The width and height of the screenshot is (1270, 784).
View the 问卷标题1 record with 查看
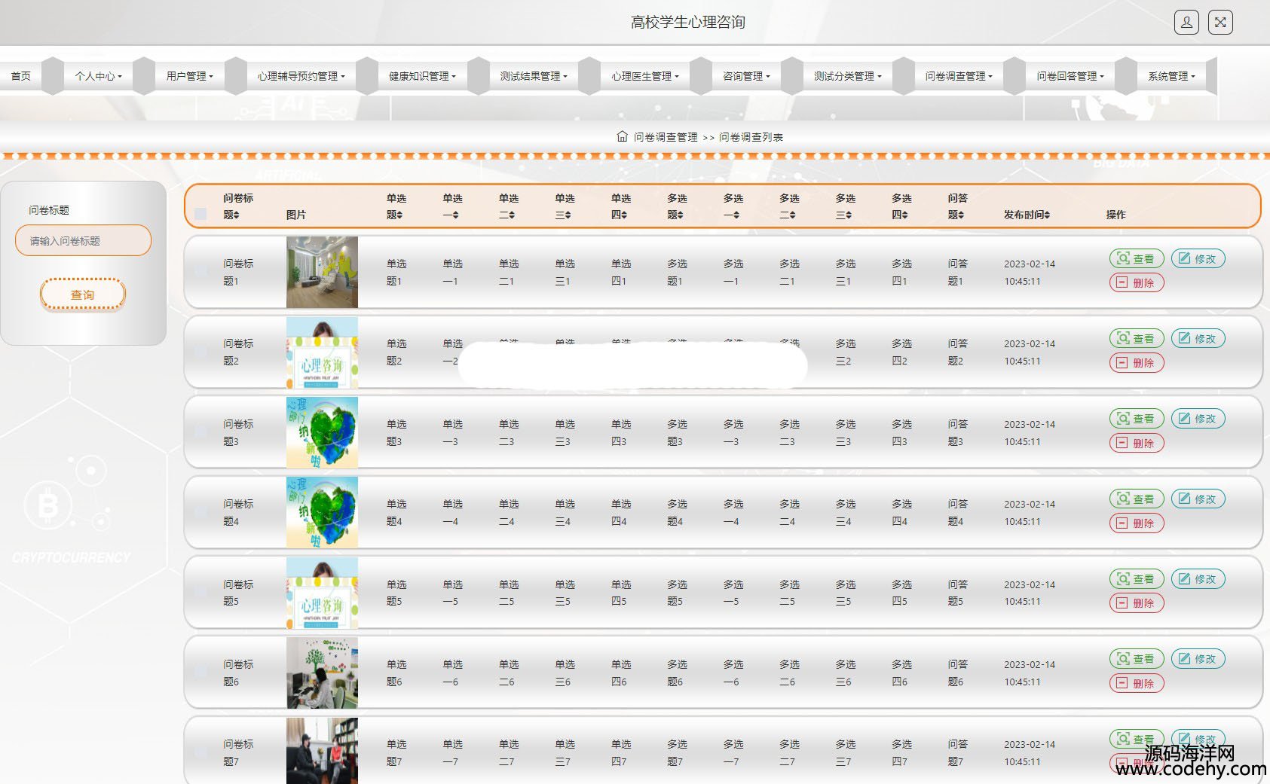click(1136, 258)
